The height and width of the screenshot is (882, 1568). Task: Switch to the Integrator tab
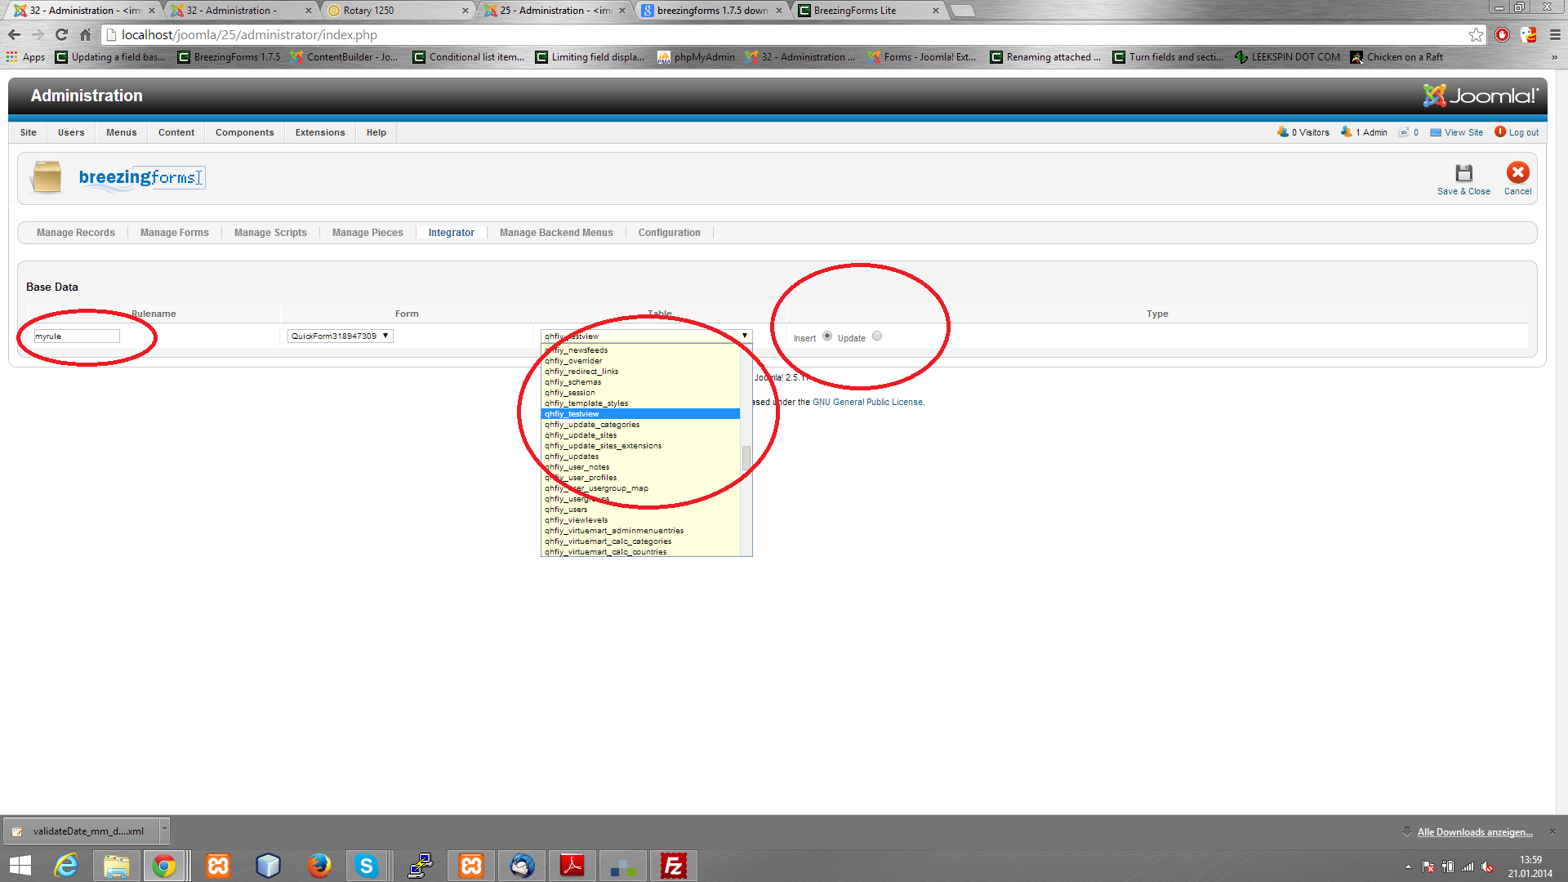451,233
